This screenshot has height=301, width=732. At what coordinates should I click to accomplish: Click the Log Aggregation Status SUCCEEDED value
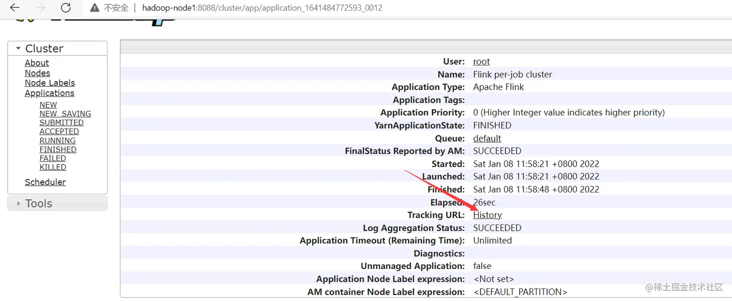coord(497,228)
